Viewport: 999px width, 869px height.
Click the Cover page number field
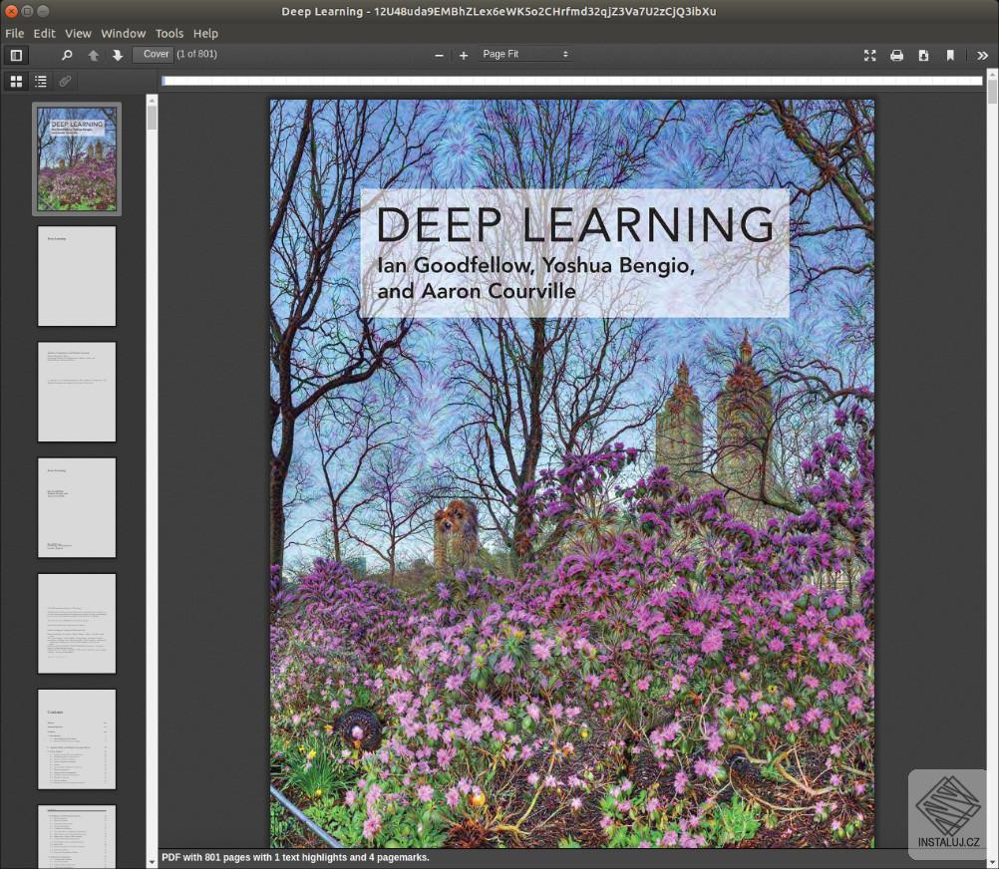click(x=154, y=54)
